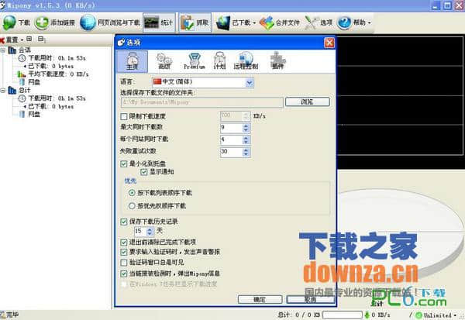Click the download folder path field
Screen dimensions: 465x320
[x=201, y=102]
